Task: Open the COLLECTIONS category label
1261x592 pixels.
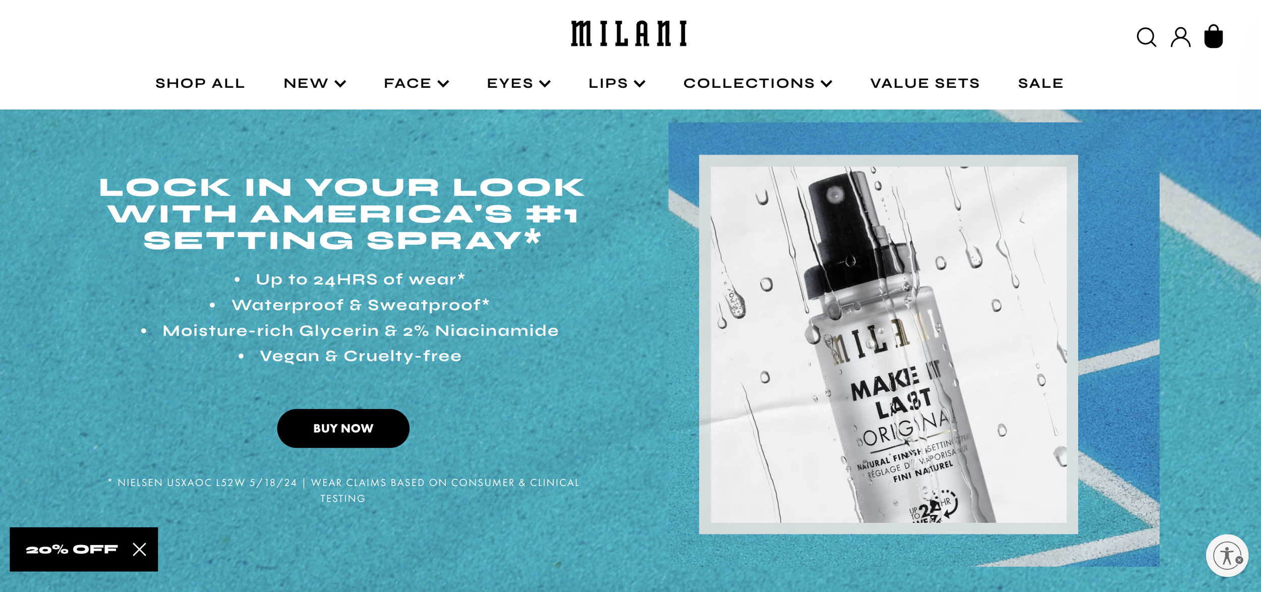Action: [x=749, y=83]
